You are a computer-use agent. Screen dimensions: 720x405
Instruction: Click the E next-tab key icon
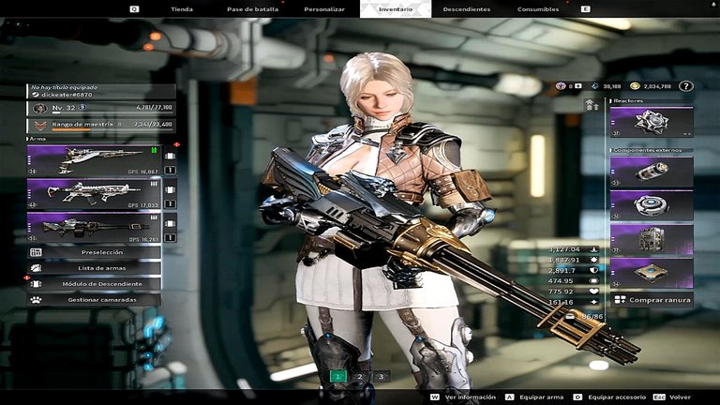point(585,9)
